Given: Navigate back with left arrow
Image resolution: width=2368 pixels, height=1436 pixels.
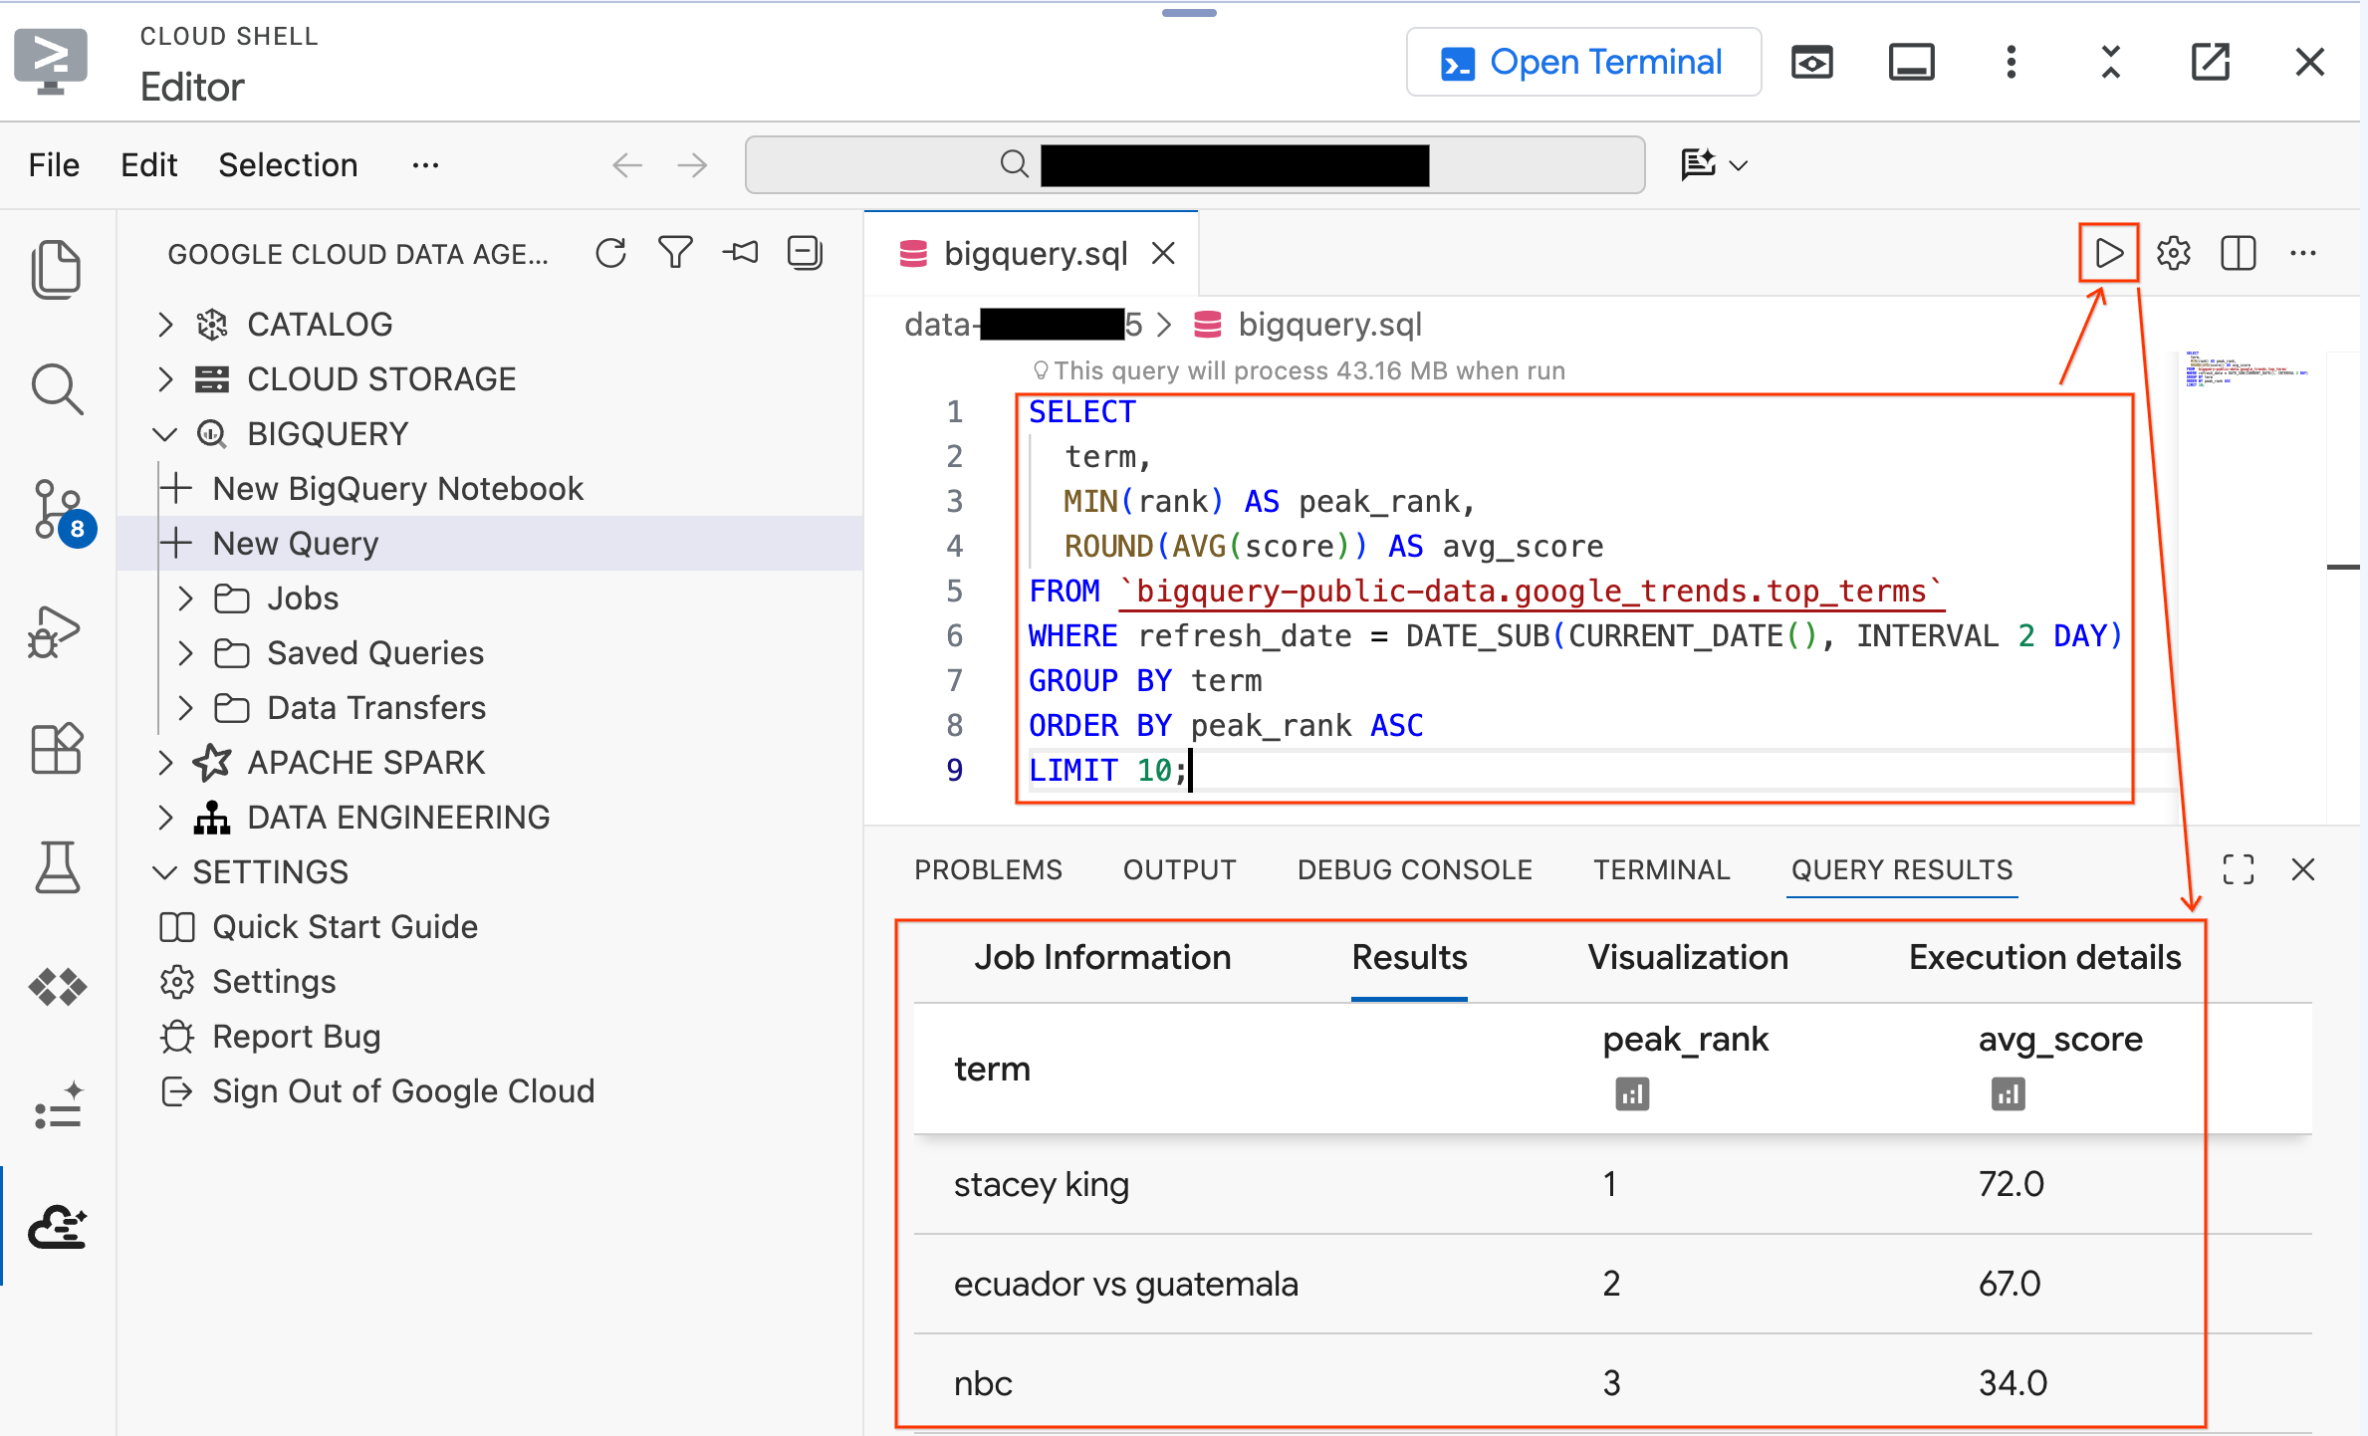Looking at the screenshot, I should tap(626, 165).
